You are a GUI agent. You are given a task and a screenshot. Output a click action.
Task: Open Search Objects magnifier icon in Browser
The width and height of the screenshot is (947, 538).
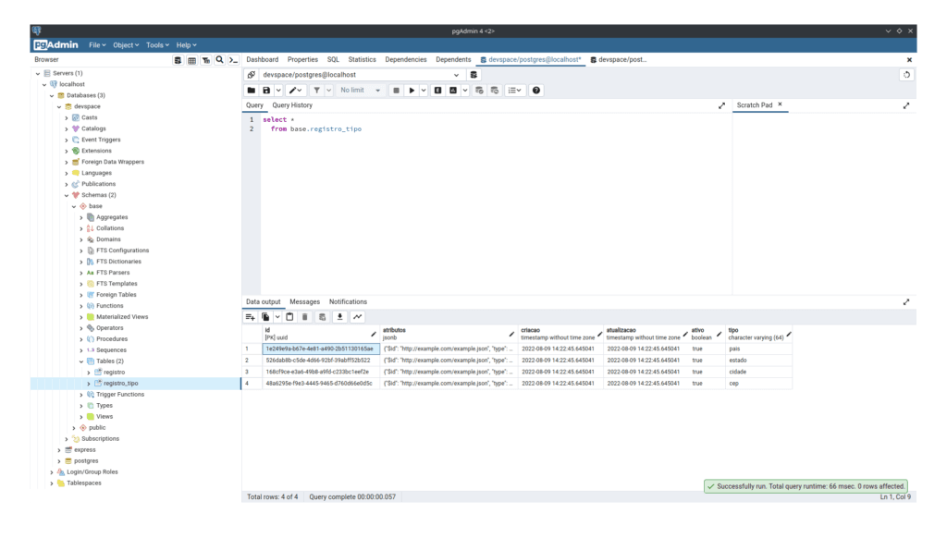coord(220,60)
